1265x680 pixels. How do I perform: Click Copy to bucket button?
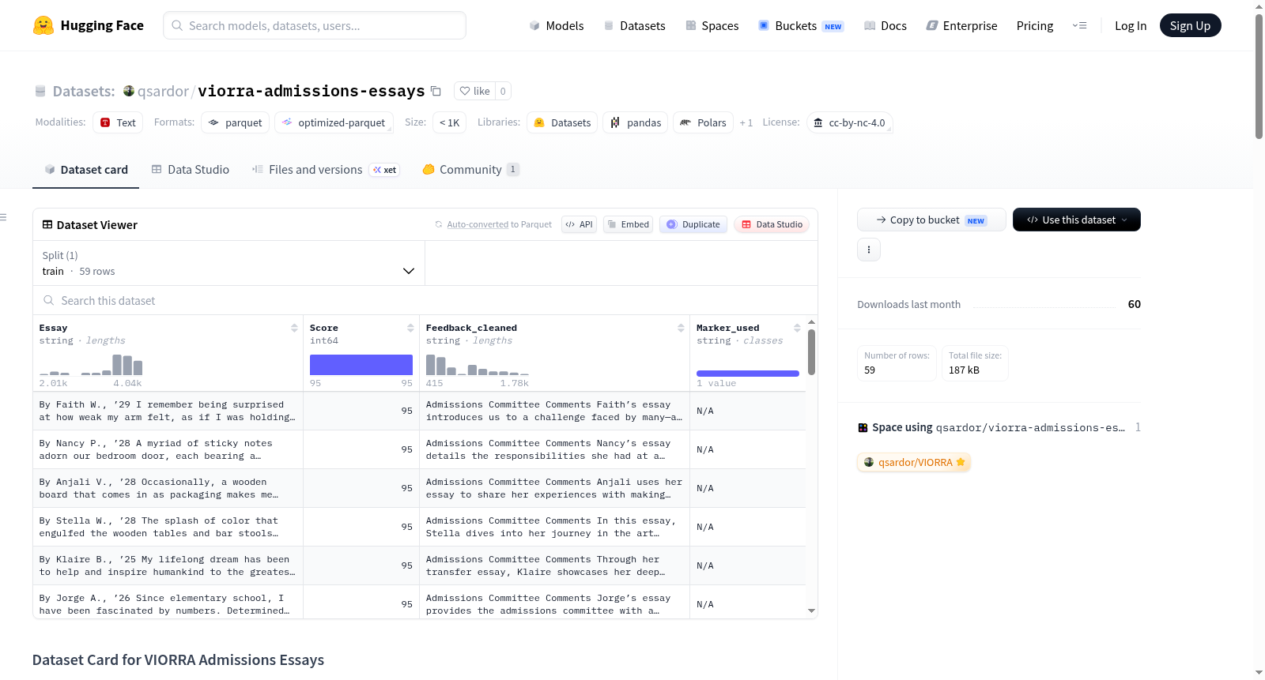931,220
